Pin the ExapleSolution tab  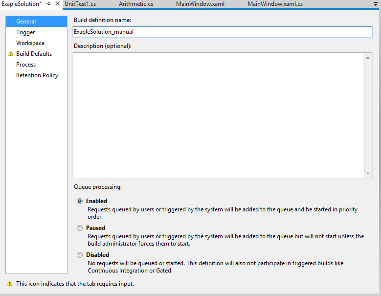(x=48, y=4)
